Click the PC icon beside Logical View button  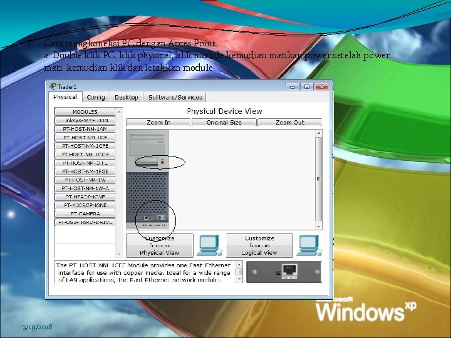click(309, 245)
